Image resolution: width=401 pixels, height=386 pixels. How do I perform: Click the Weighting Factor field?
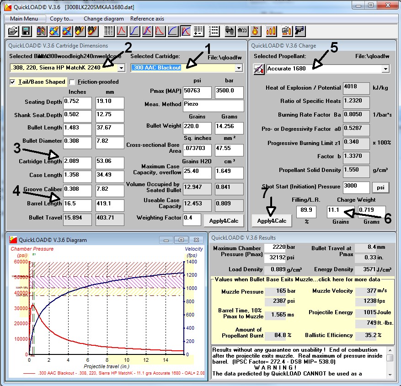point(192,220)
